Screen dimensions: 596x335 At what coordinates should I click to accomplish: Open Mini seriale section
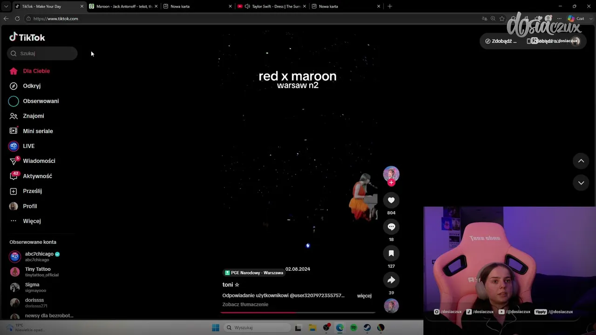38,131
